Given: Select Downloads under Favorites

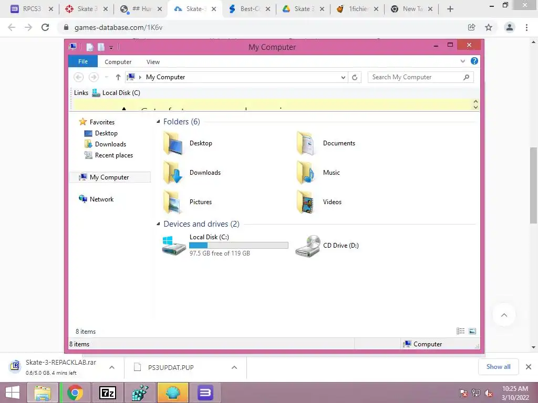Looking at the screenshot, I should tap(105, 144).
